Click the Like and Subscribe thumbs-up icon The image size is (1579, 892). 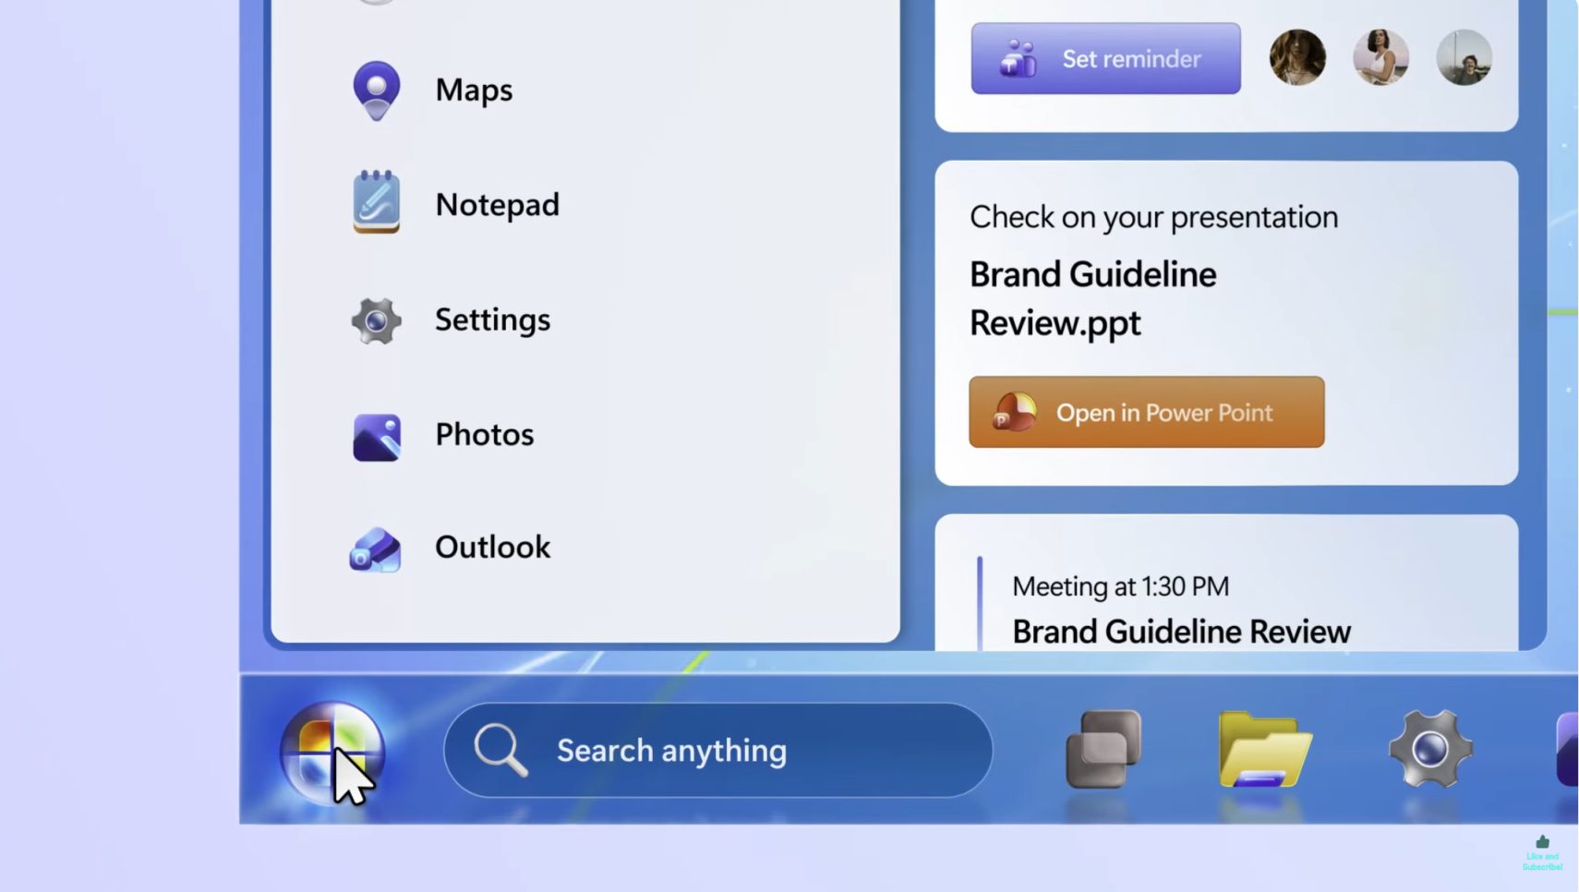pos(1542,842)
